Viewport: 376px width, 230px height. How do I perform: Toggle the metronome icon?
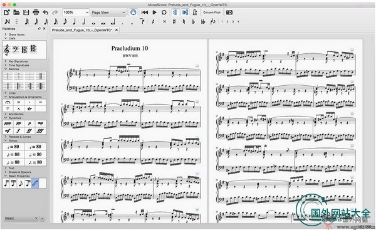click(195, 13)
